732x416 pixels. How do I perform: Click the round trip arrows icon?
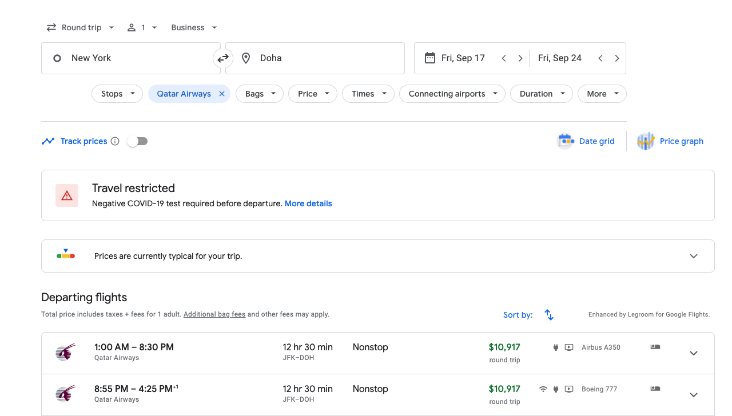pyautogui.click(x=51, y=27)
